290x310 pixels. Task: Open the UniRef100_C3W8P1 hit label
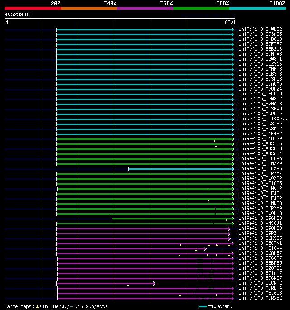(x=260, y=59)
